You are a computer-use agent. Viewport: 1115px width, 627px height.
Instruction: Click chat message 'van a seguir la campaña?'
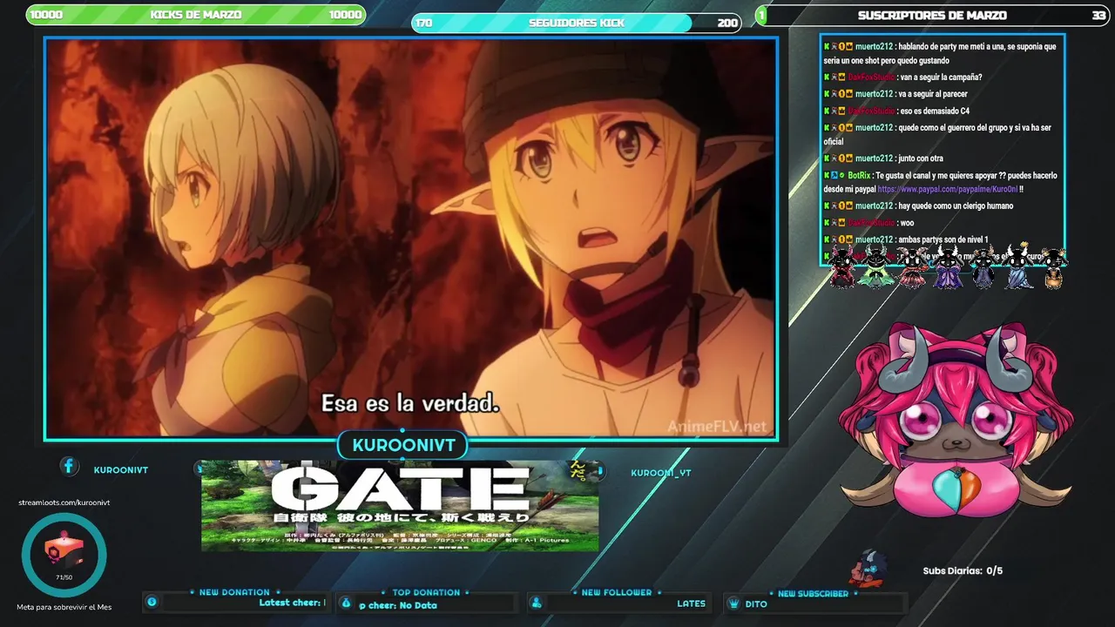[x=942, y=78]
